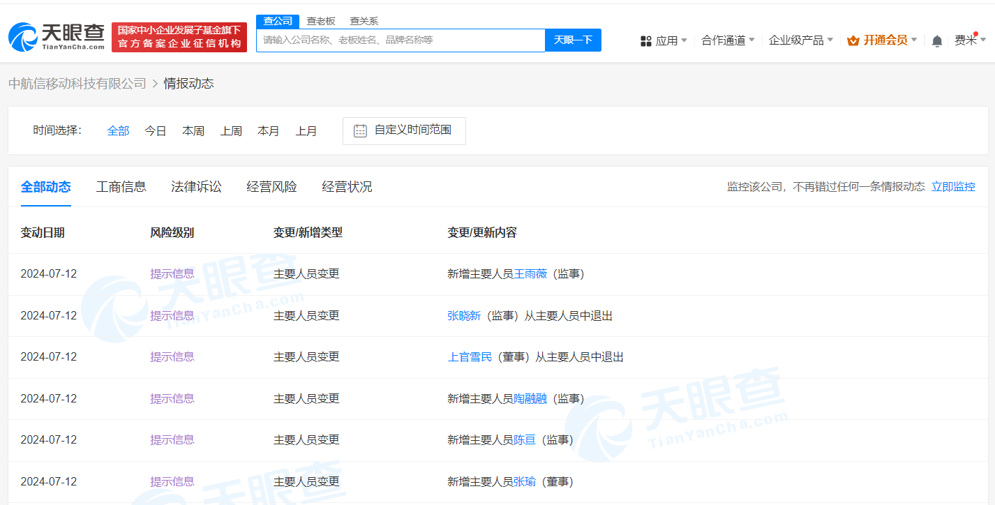995x505 pixels.
Task: Select the 今日 time filter
Action: (155, 130)
